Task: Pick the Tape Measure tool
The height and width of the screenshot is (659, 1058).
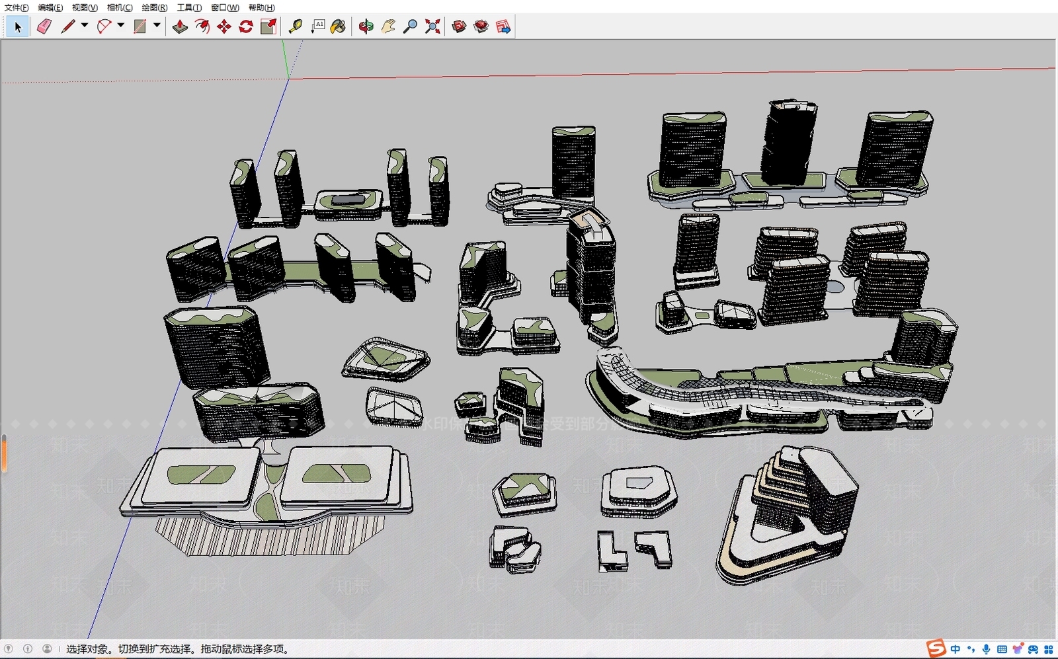Action: (x=296, y=27)
